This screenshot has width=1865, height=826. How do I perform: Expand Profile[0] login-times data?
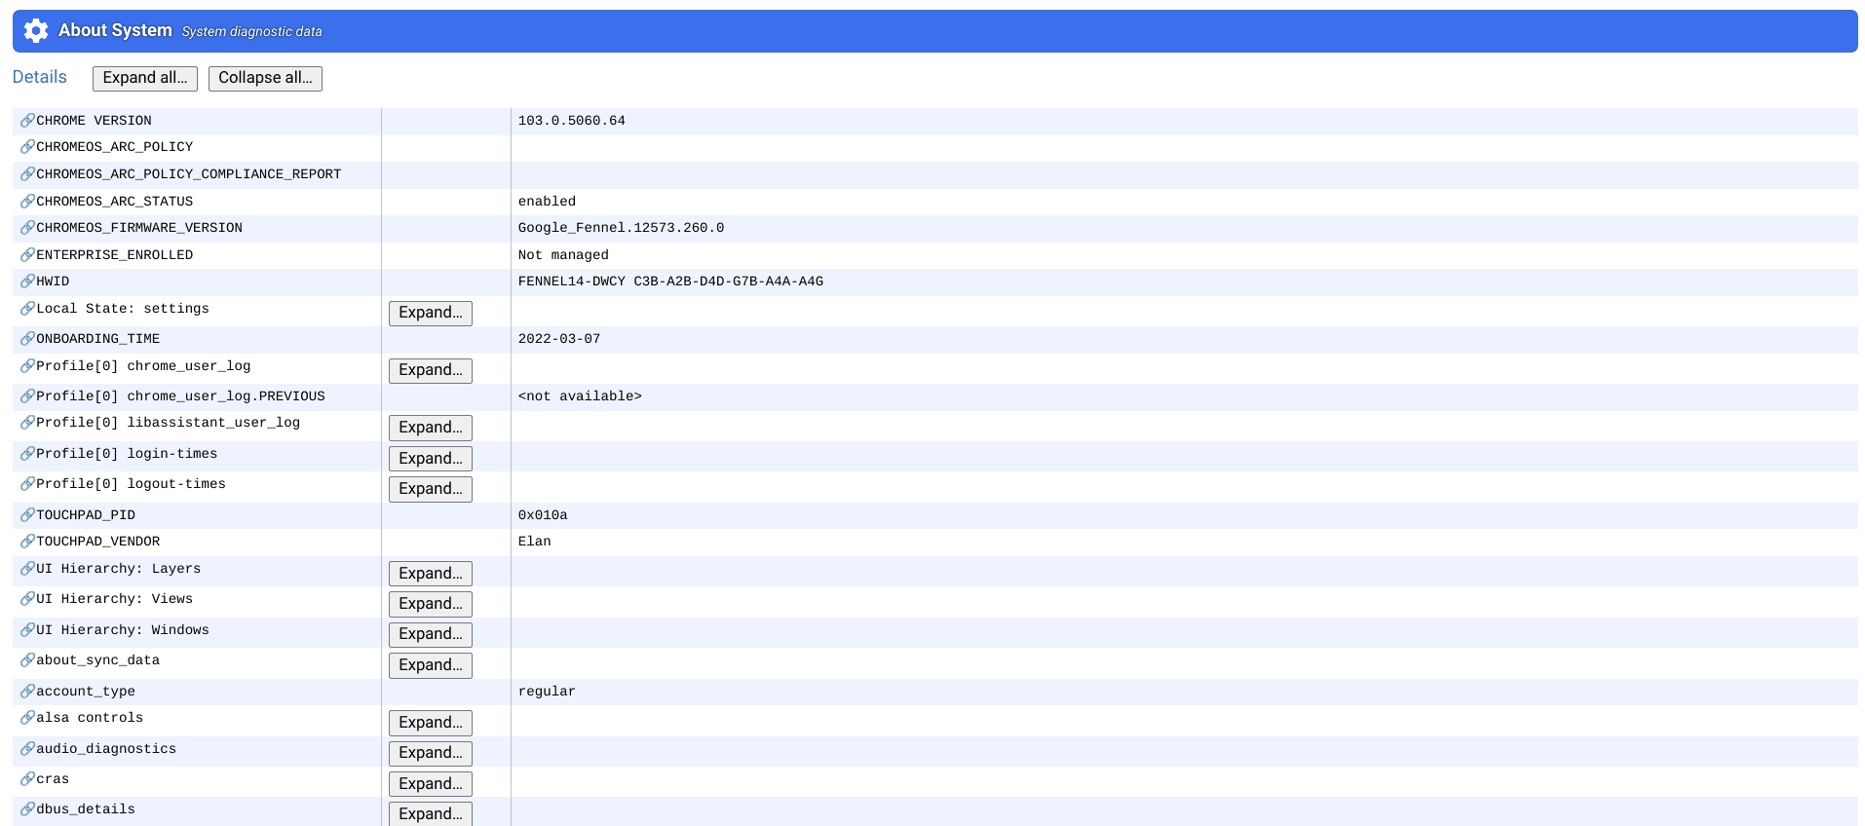431,458
